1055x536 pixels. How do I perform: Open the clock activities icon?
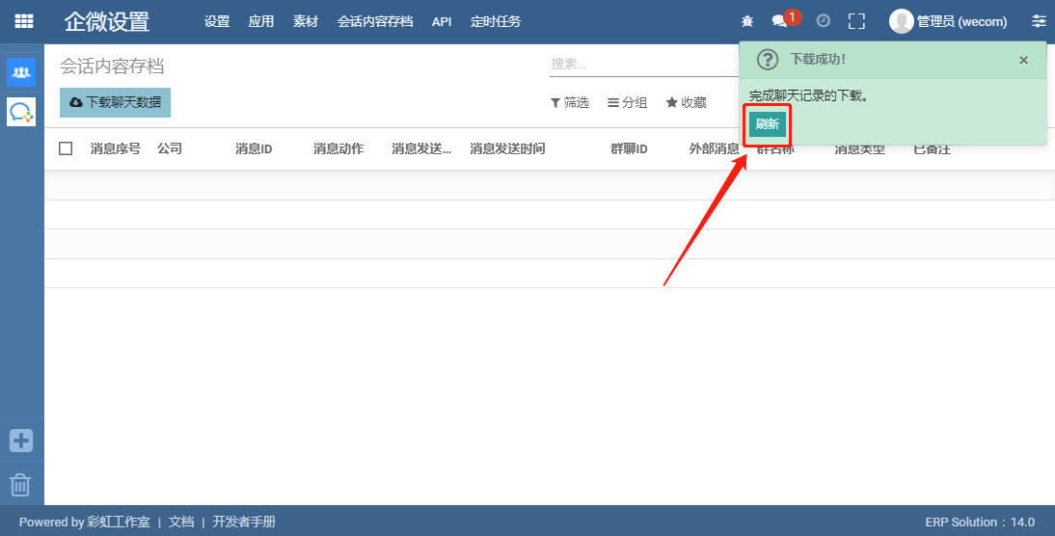click(823, 21)
